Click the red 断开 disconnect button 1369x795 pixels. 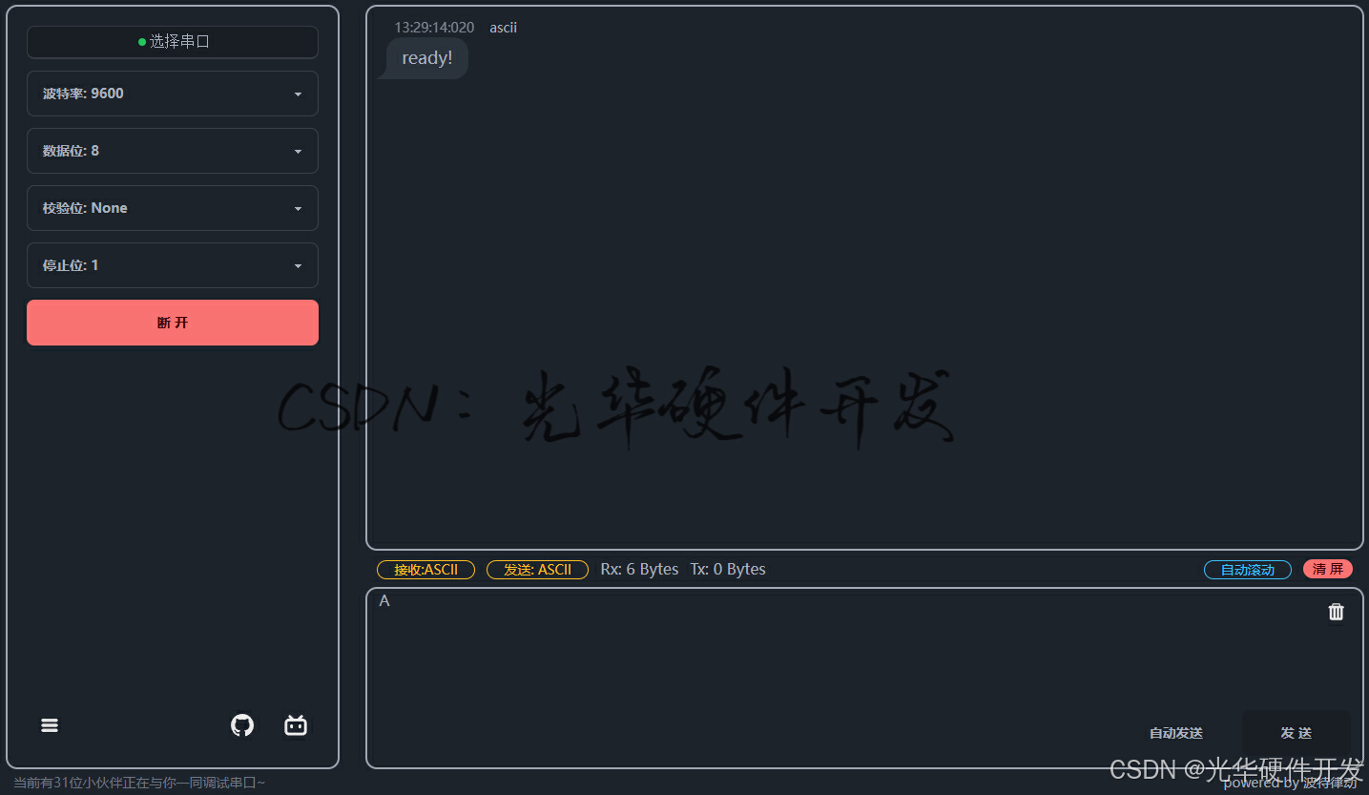[x=173, y=323]
